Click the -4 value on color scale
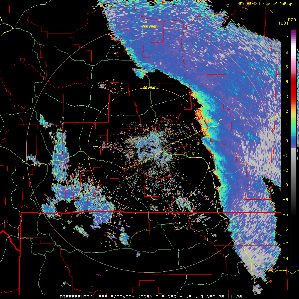 click(285, 200)
